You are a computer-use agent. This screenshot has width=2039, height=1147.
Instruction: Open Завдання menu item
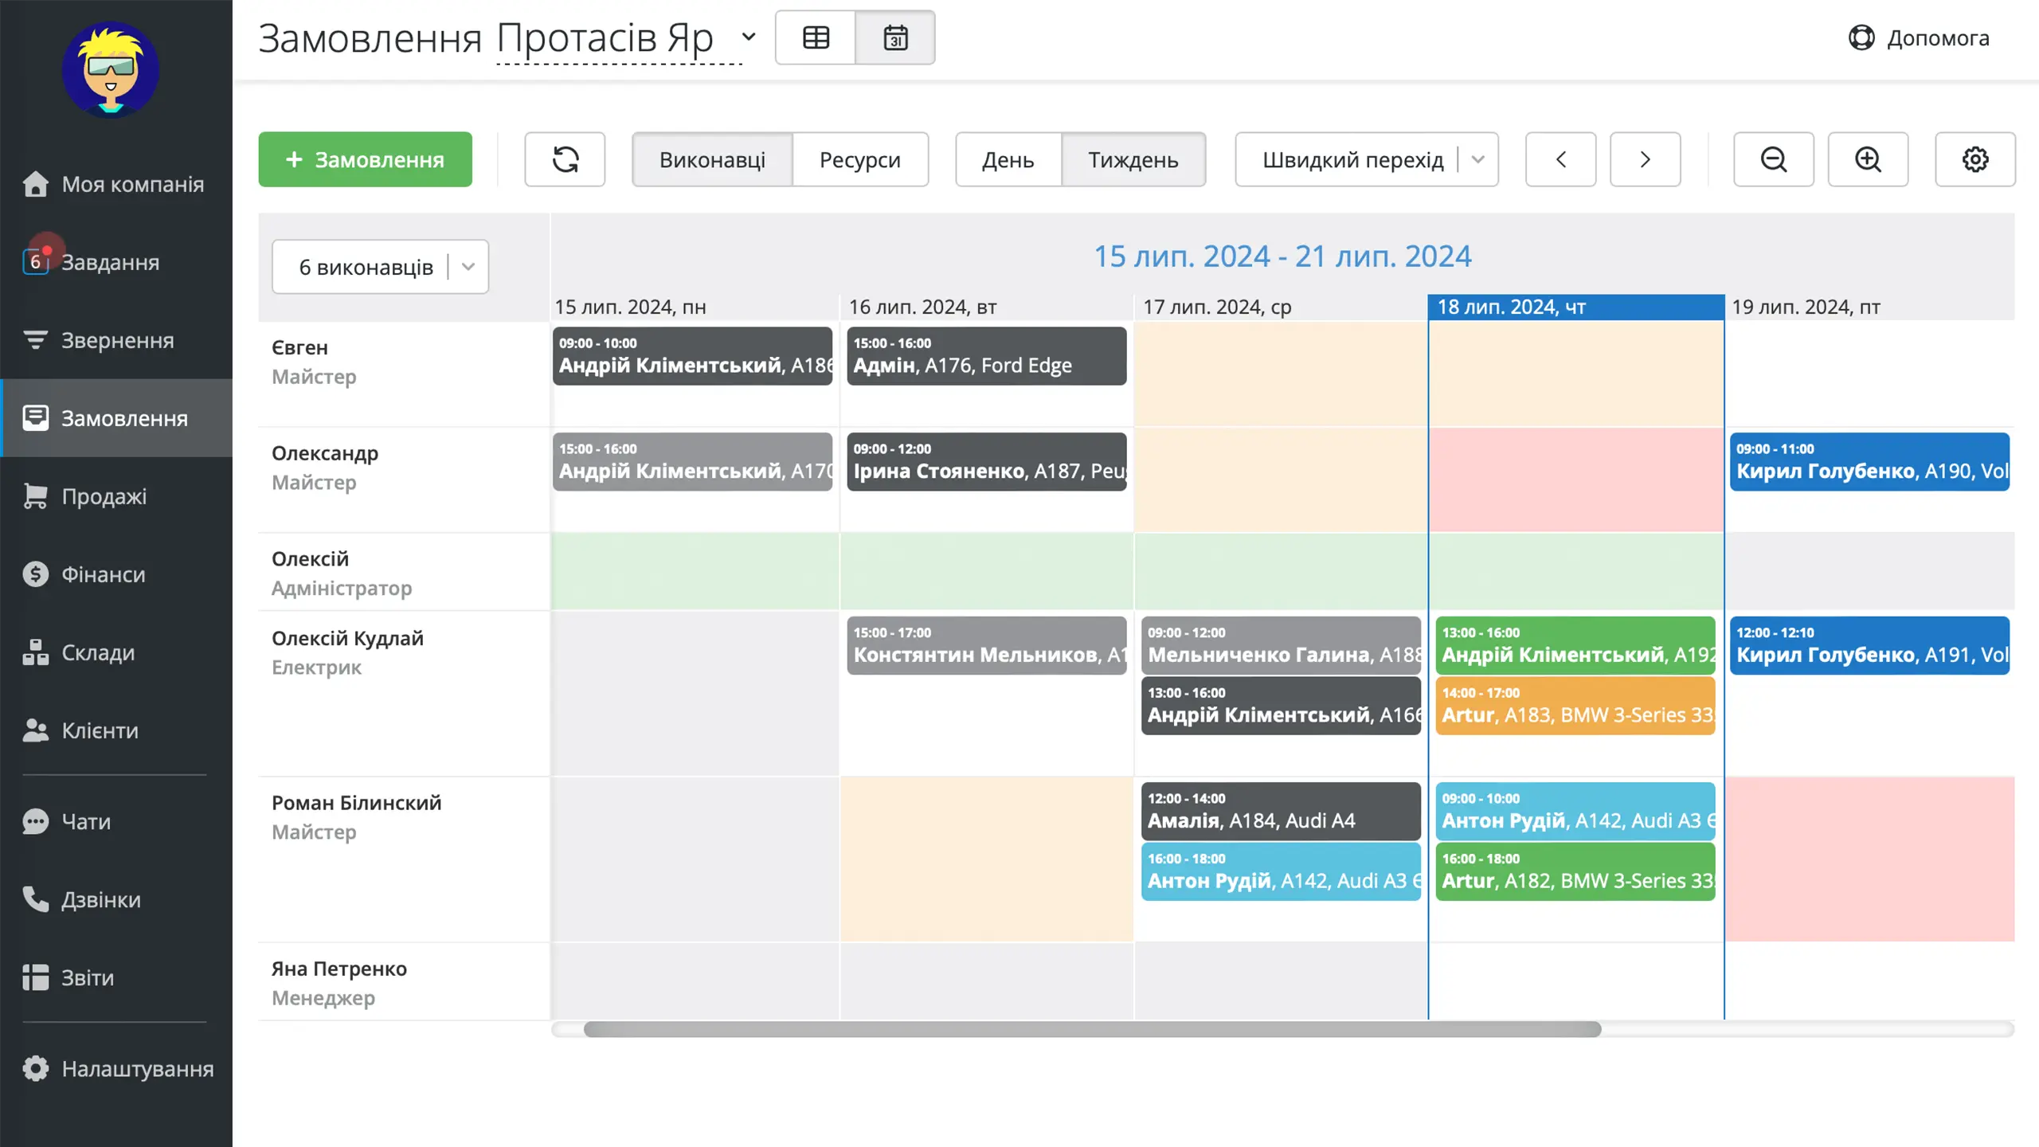(116, 262)
